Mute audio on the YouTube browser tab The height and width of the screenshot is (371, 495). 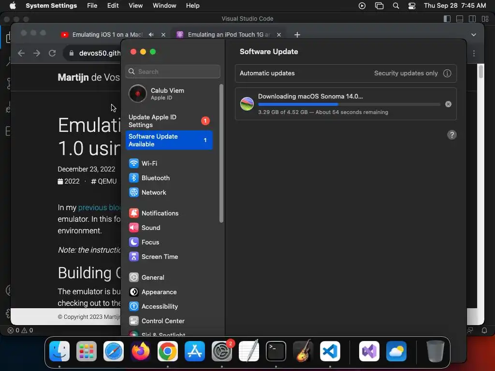point(151,35)
